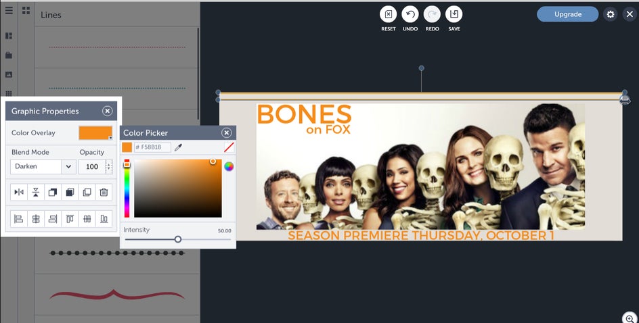Open the textures grid sidebar icon
This screenshot has width=639, height=323.
pyautogui.click(x=9, y=93)
